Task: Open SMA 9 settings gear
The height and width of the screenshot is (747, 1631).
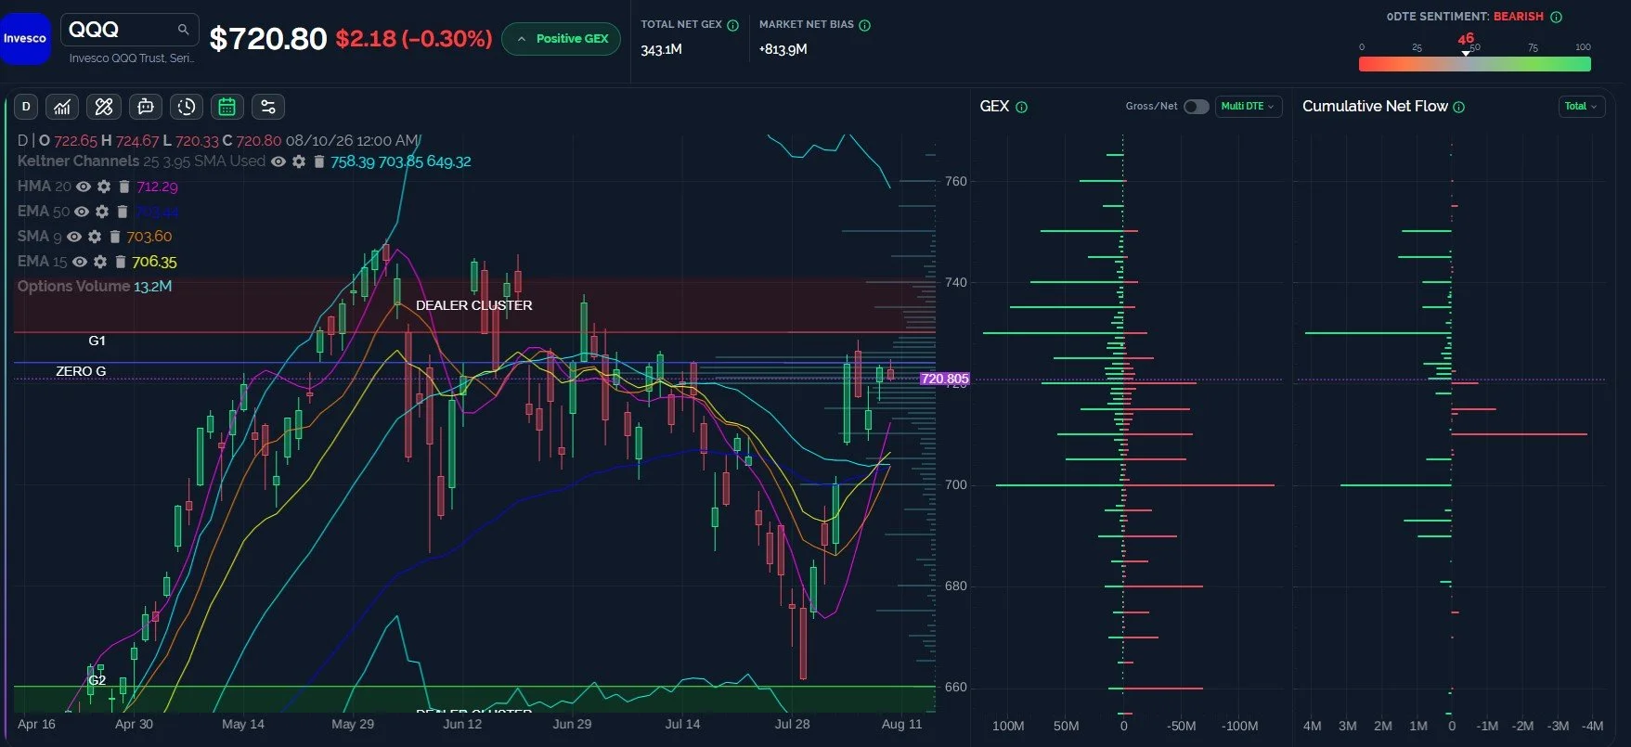Action: [95, 237]
